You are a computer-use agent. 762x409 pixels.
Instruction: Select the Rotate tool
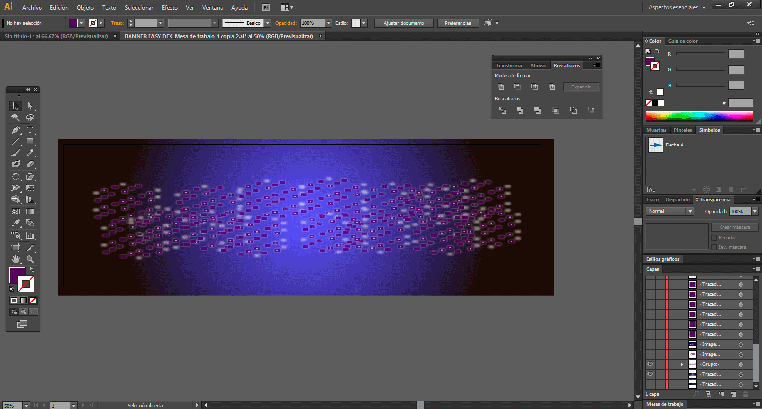(x=16, y=176)
